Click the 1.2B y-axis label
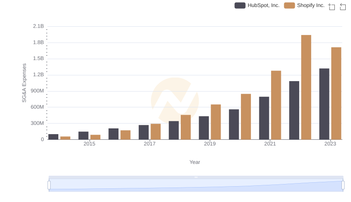Image resolution: width=351 pixels, height=202 pixels. point(38,74)
